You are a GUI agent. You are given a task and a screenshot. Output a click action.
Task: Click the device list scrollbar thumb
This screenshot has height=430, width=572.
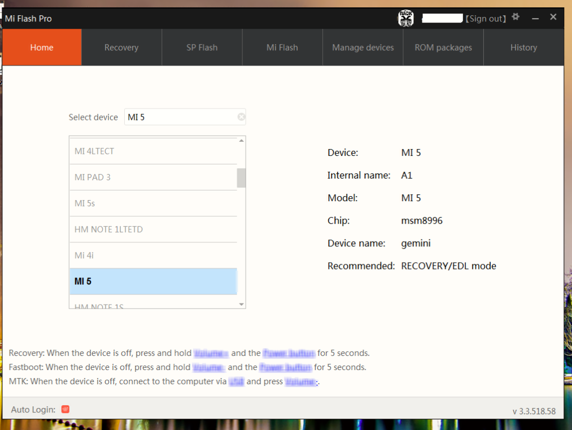coord(241,177)
